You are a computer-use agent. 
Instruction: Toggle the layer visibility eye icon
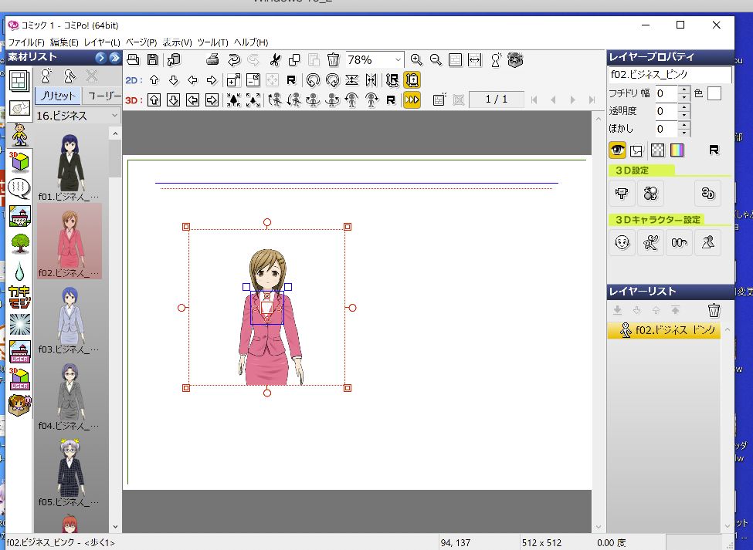point(618,150)
